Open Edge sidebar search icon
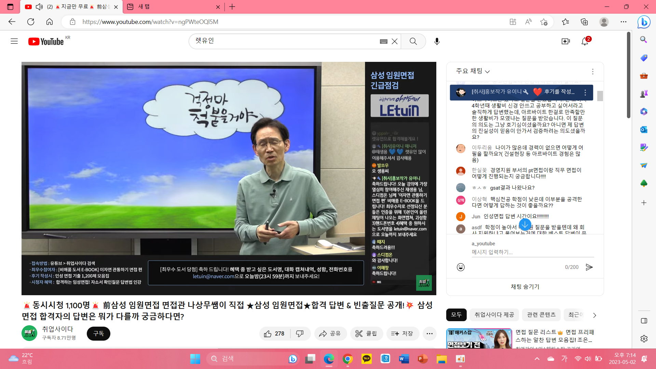 pyautogui.click(x=644, y=40)
